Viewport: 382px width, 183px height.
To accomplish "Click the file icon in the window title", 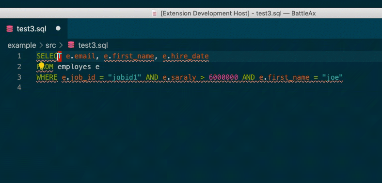I will (155, 14).
